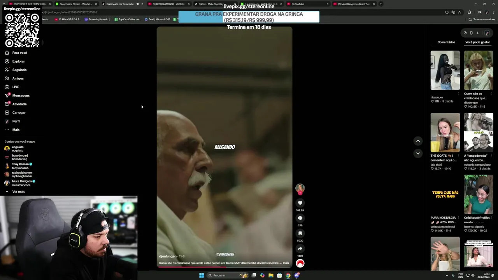Viewport: 498px width, 280px height.
Task: Open the haruma_clipsofc video thumbnail
Action: [x=479, y=194]
